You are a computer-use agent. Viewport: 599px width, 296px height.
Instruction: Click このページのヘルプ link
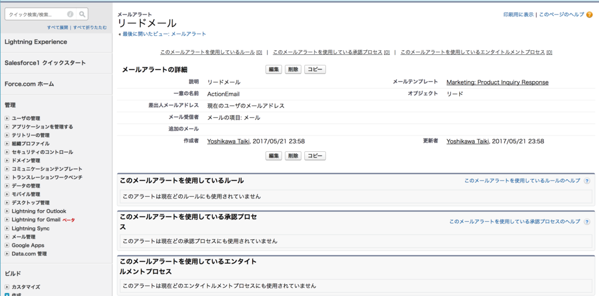562,15
